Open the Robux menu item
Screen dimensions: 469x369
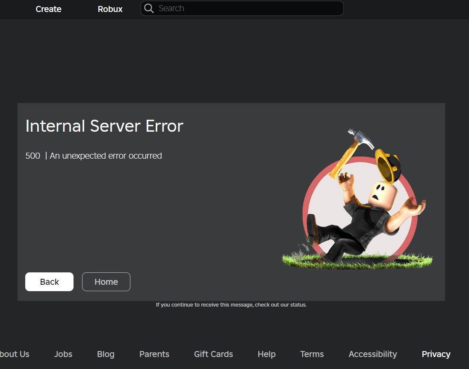110,9
